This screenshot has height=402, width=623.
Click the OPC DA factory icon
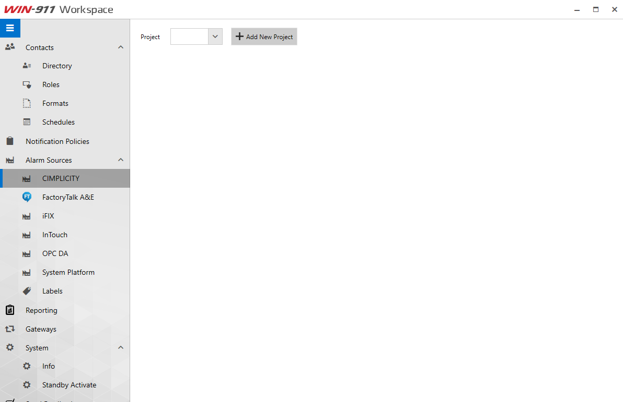point(27,254)
